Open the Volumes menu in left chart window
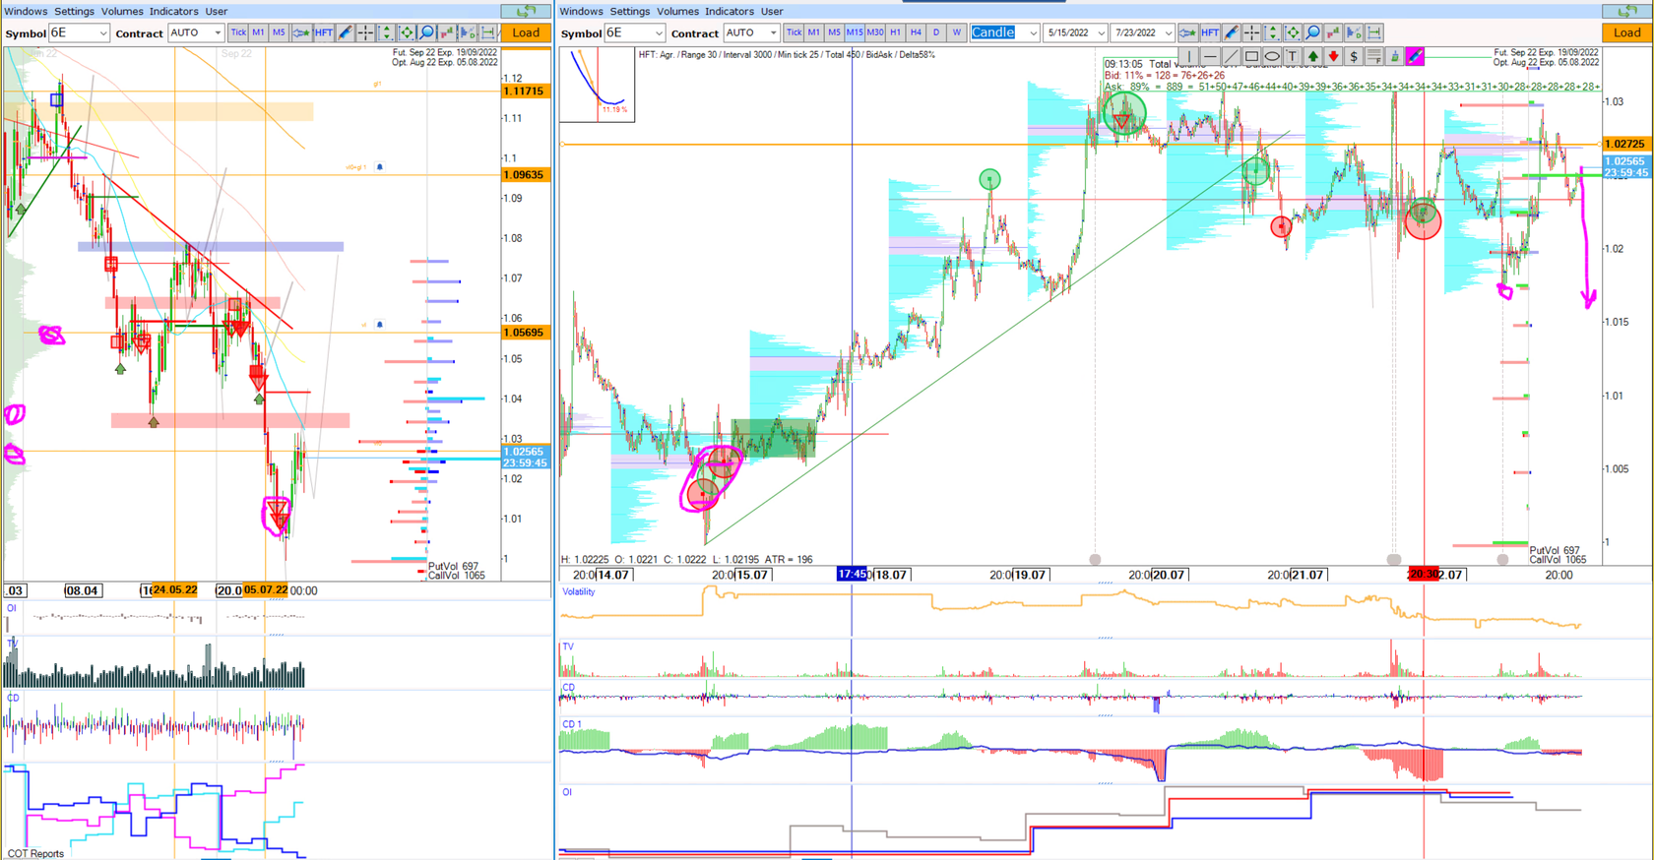This screenshot has height=860, width=1654. coord(122,11)
